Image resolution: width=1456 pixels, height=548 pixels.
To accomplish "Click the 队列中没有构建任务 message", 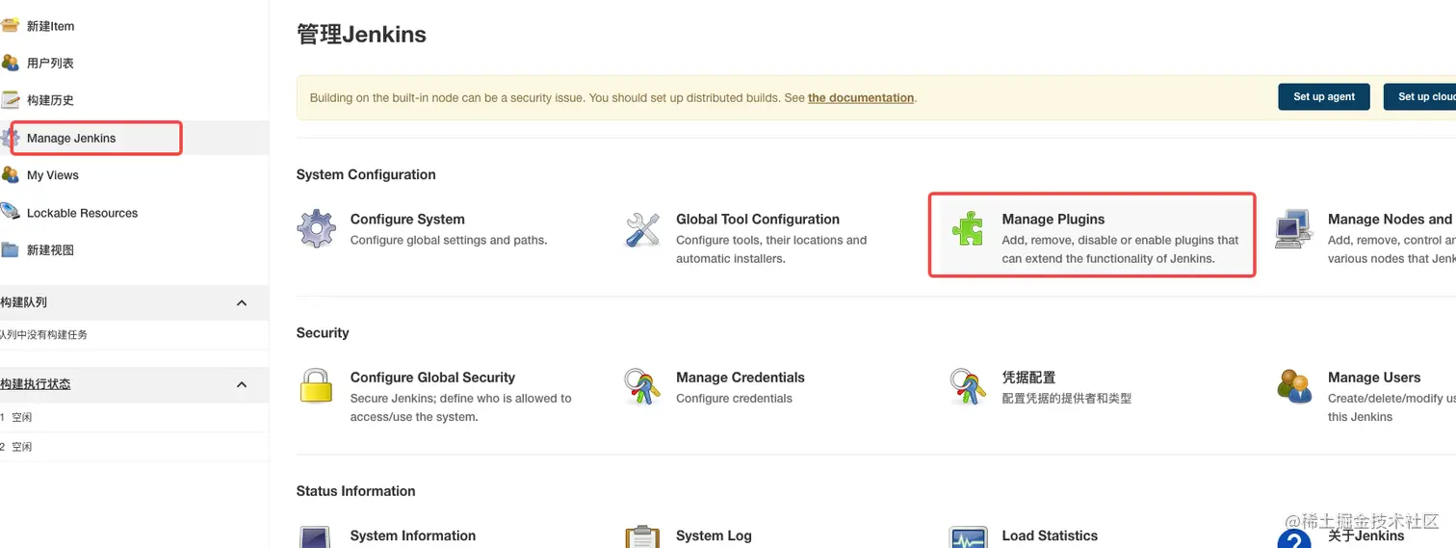I will pos(44,335).
